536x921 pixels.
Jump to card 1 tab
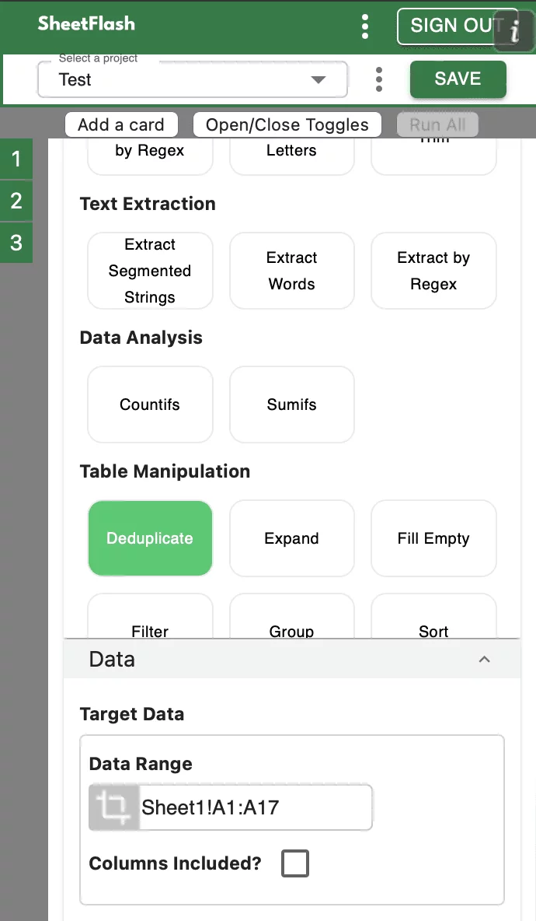pyautogui.click(x=16, y=159)
